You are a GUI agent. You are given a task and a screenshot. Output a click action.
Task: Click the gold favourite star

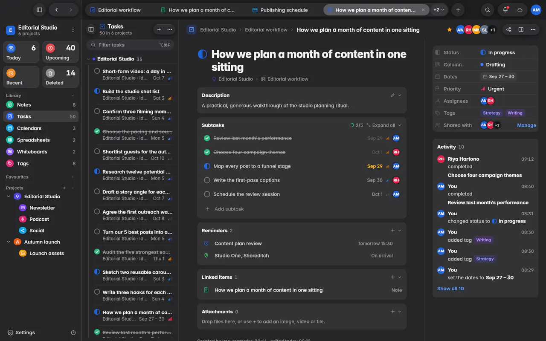(x=449, y=29)
